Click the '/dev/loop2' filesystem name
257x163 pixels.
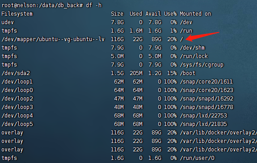(17, 99)
